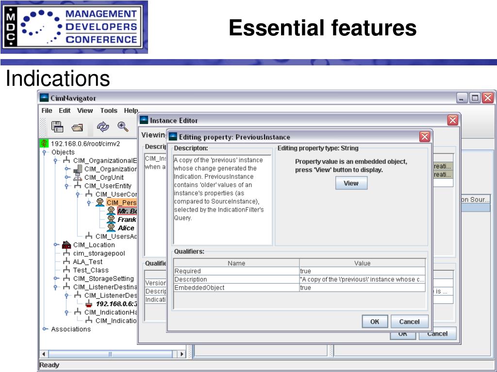Click the class icon beside Test_Class
Viewport: 497px width, 372px height.
(x=66, y=270)
